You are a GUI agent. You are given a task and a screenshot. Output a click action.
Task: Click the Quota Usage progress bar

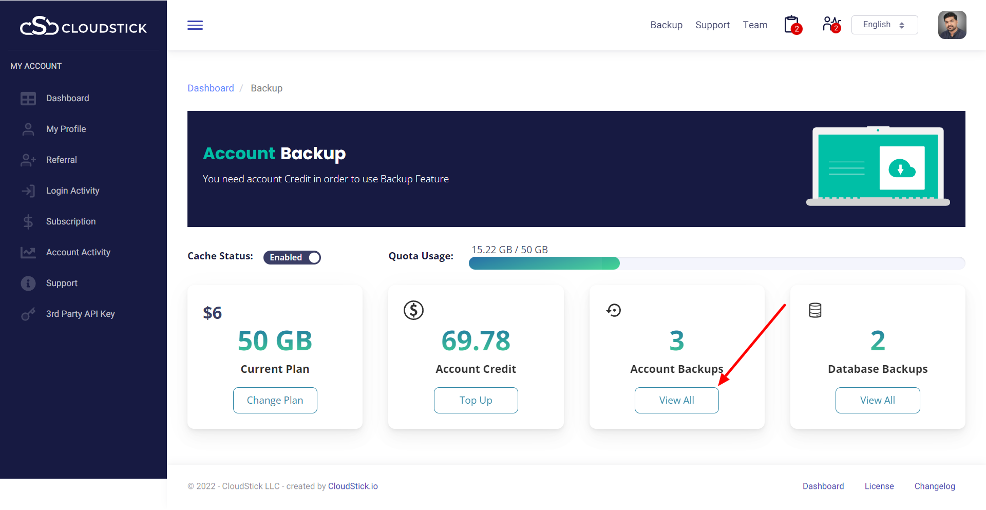point(716,263)
